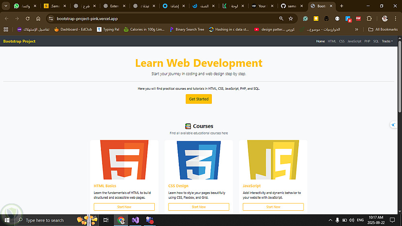The image size is (402, 226).
Task: Open a new tab with plus icon
Action: (x=341, y=6)
